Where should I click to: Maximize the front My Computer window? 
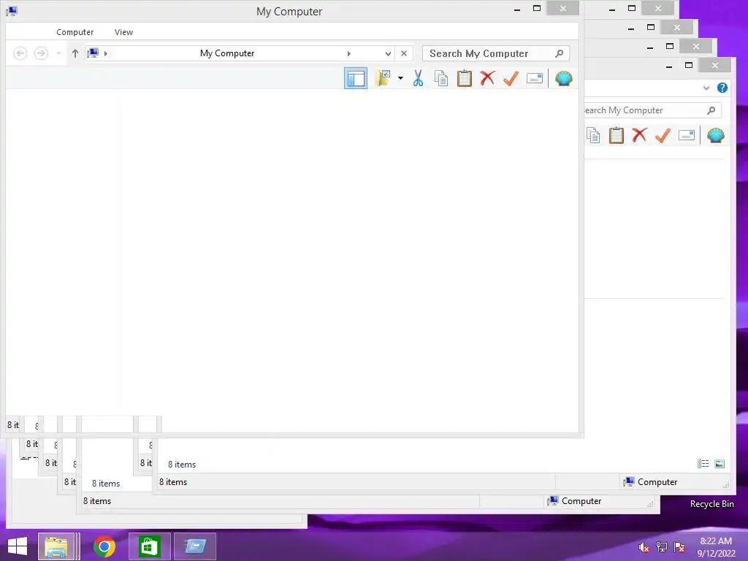coord(537,9)
